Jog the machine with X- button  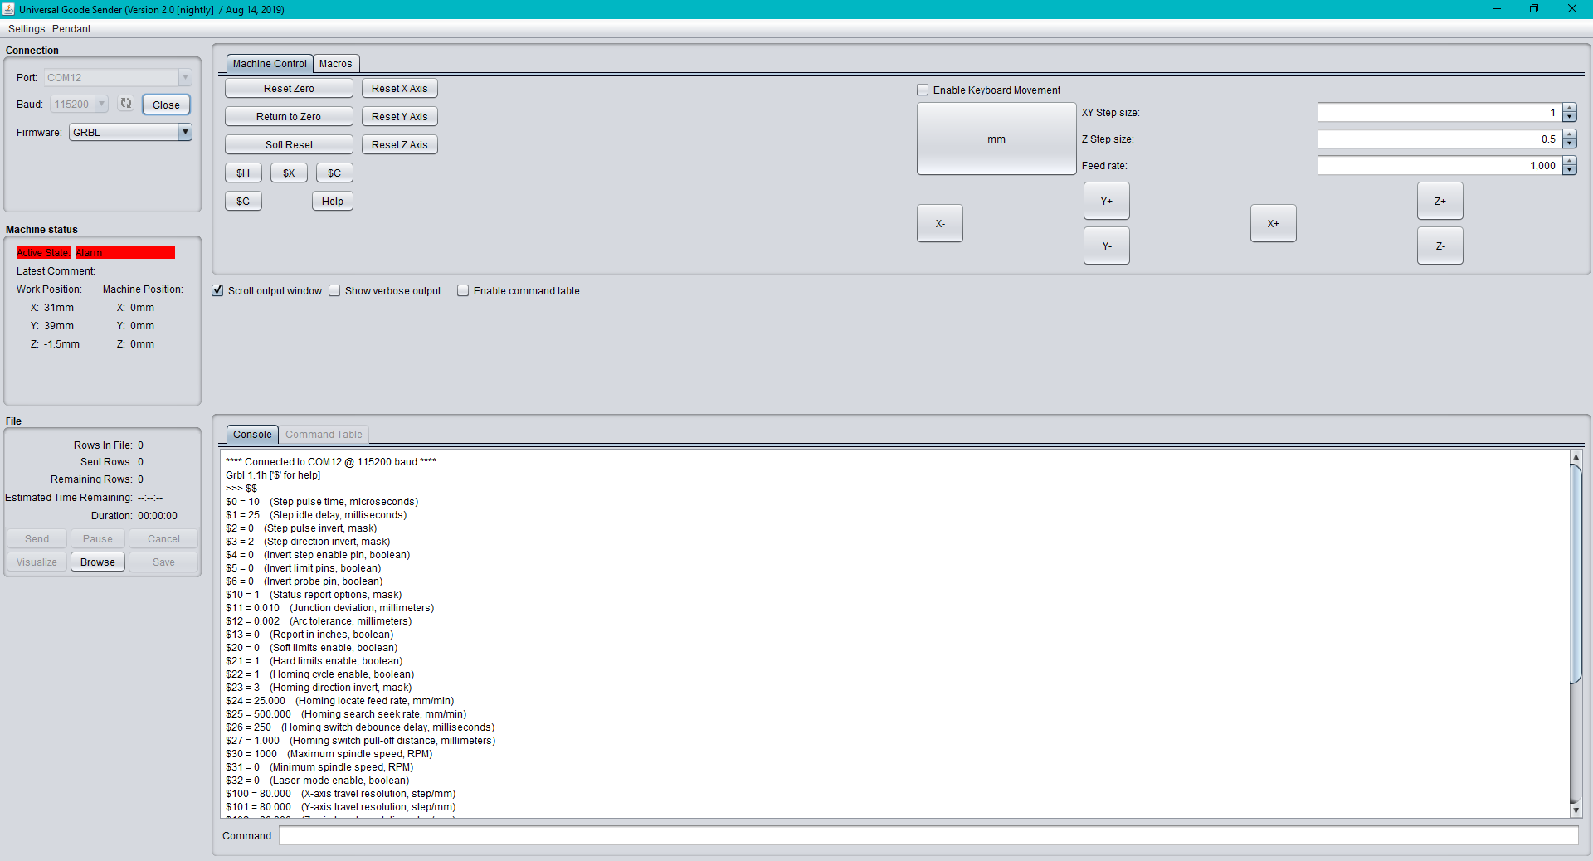[940, 224]
